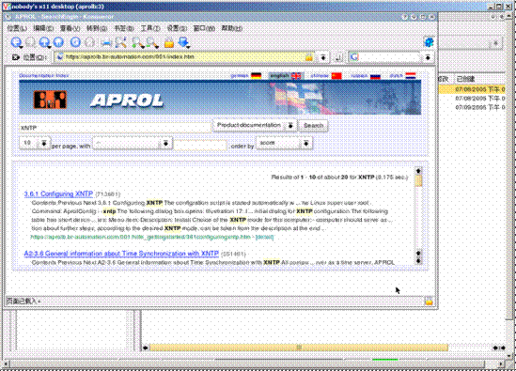Click the greyed Forward arrow icon
This screenshot has height=371, width=516.
click(30, 42)
